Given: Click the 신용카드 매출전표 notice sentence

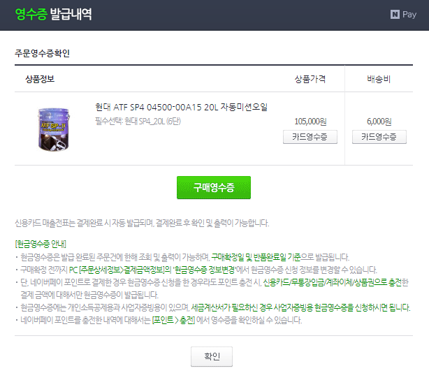Looking at the screenshot, I should (x=142, y=224).
